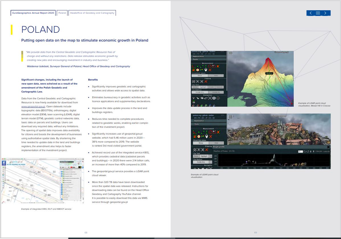Select the Headoffice of Geodesy and Cartography tab
The height and width of the screenshot is (239, 341).
coord(92,13)
